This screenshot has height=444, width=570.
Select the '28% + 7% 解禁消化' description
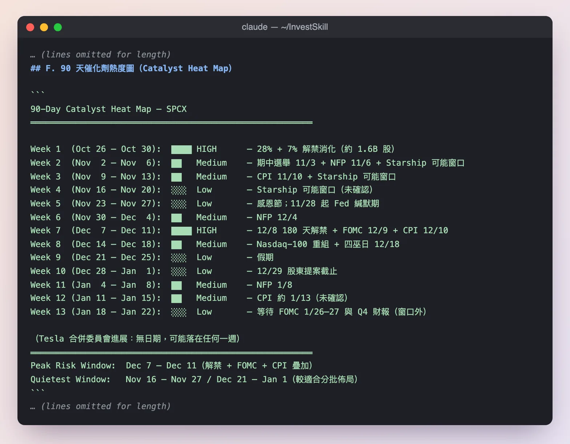(296, 149)
